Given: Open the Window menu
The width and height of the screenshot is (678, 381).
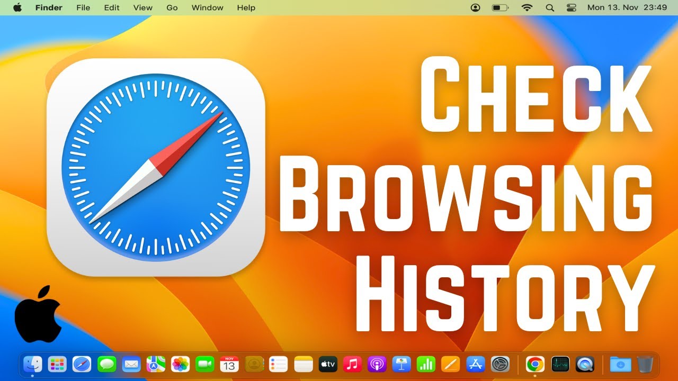Looking at the screenshot, I should click(208, 7).
